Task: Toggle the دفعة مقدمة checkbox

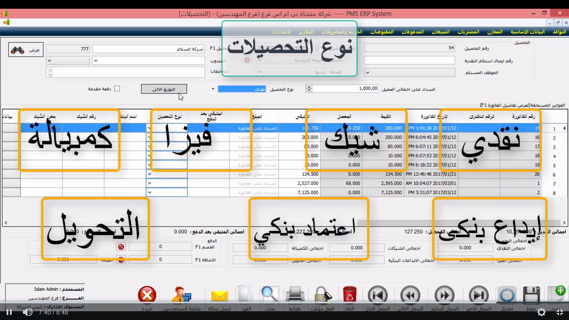Action: pyautogui.click(x=117, y=89)
